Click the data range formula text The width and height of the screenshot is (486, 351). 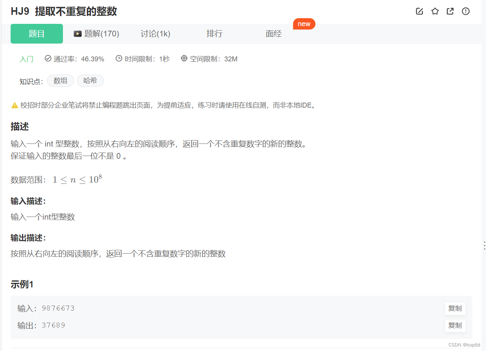tap(77, 179)
